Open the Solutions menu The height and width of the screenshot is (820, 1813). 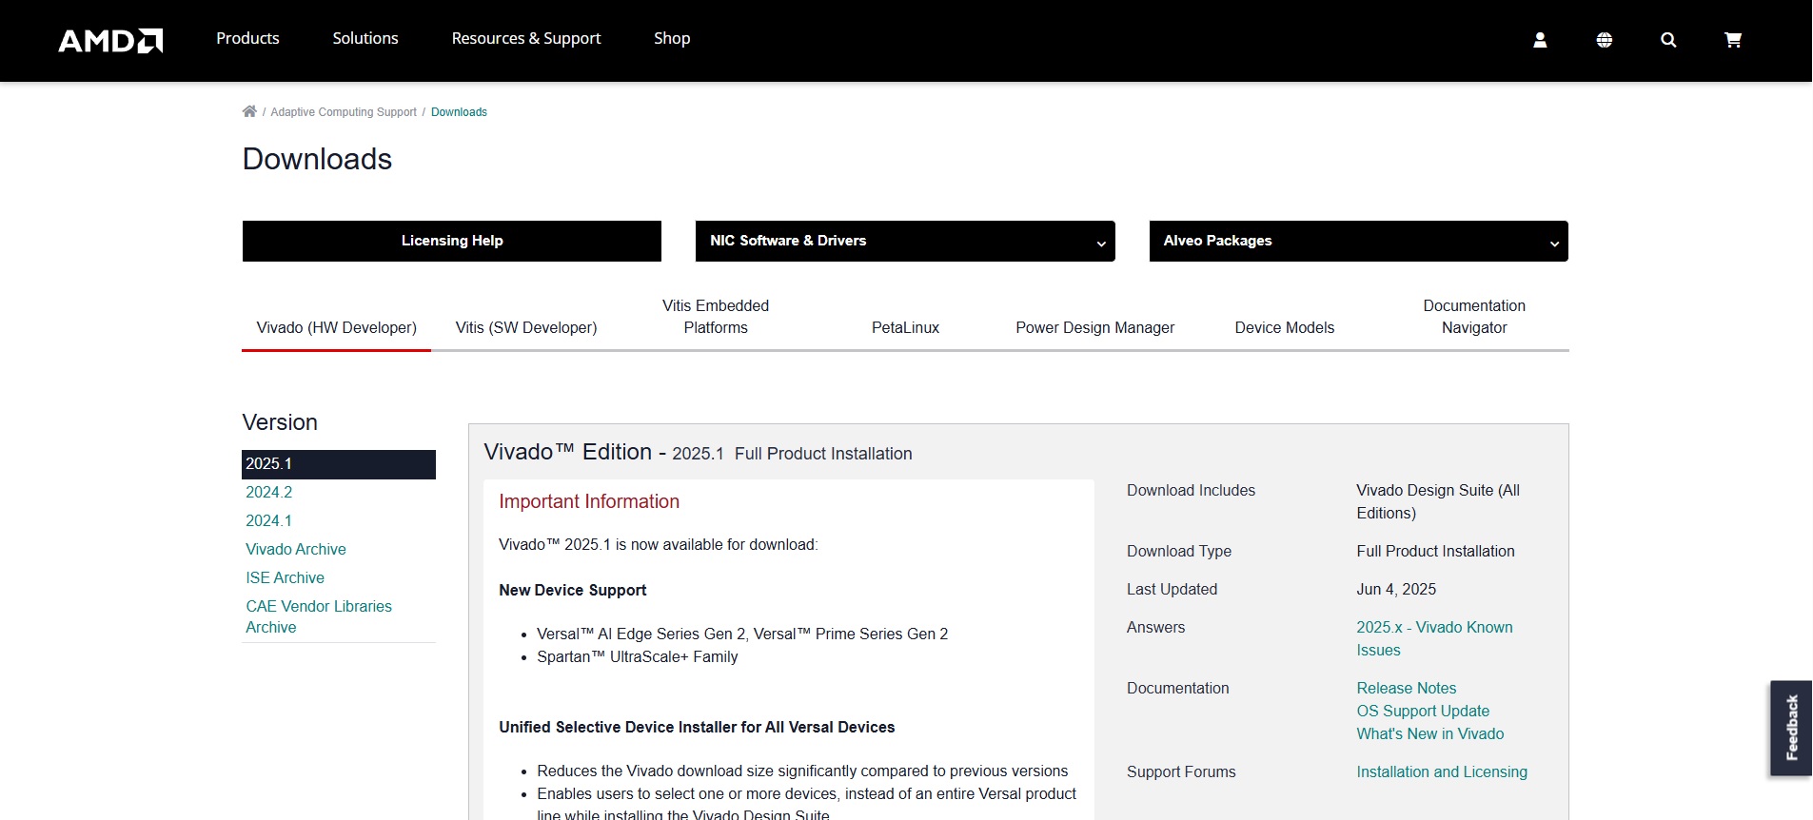point(365,38)
